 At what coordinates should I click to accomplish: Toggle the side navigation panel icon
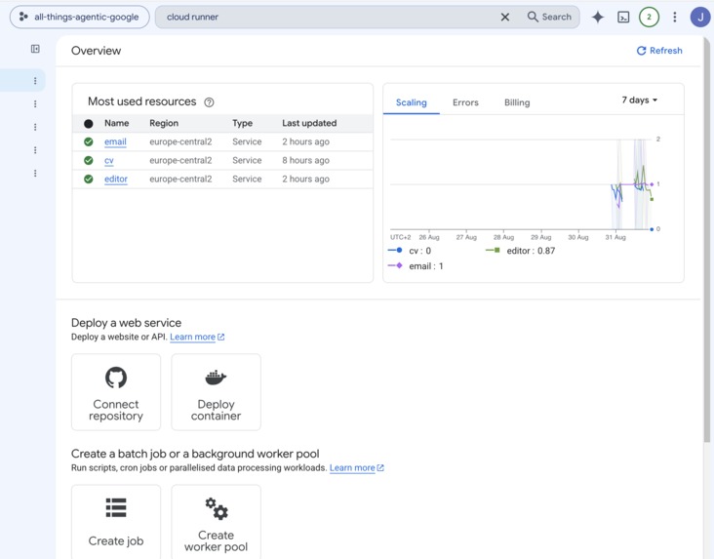(35, 49)
